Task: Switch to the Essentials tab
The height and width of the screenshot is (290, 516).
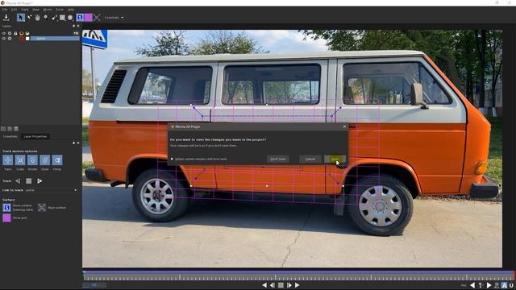Action: (x=10, y=136)
